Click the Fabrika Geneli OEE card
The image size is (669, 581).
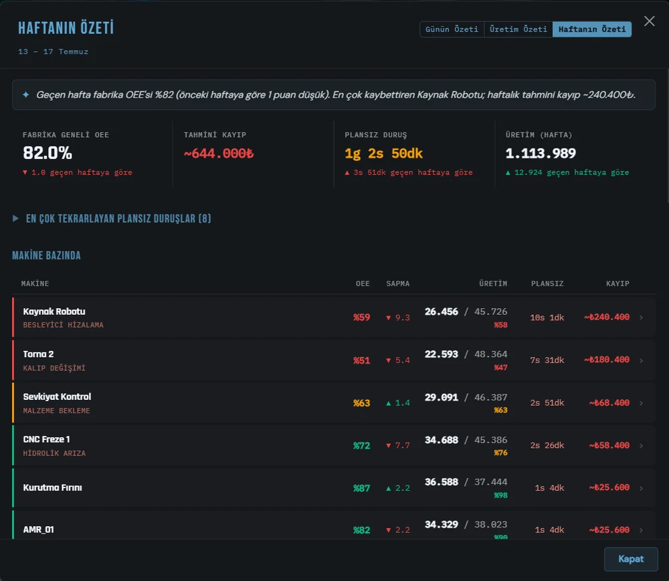(92, 154)
